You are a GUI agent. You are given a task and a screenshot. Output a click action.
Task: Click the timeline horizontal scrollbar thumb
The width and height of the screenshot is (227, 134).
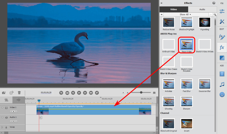[x=6, y=133]
